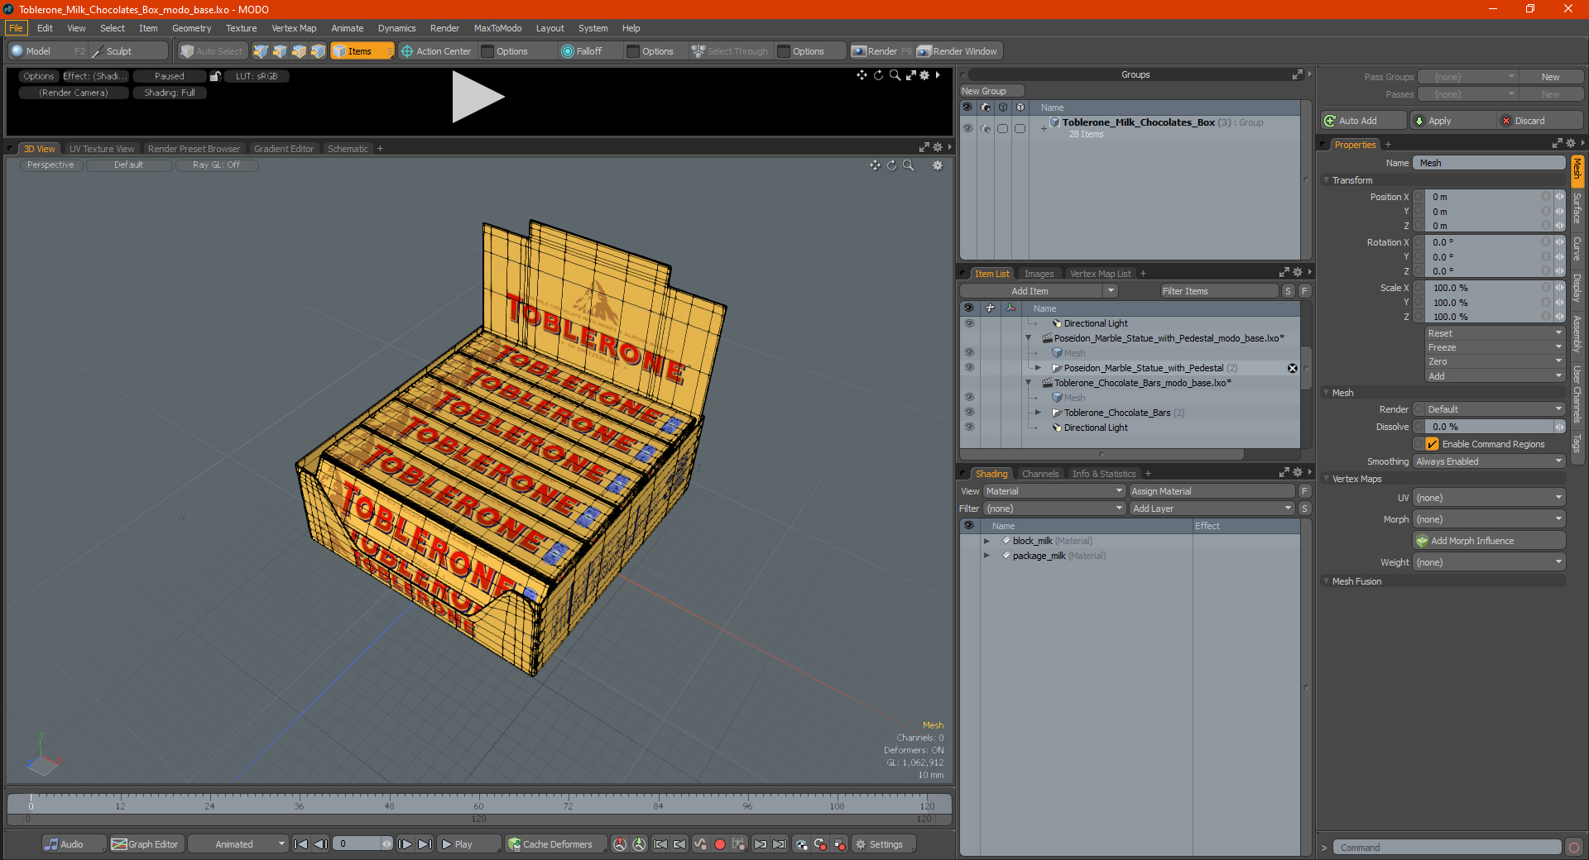This screenshot has height=860, width=1589.
Task: Switch to UV Texture View tab
Action: 102,149
